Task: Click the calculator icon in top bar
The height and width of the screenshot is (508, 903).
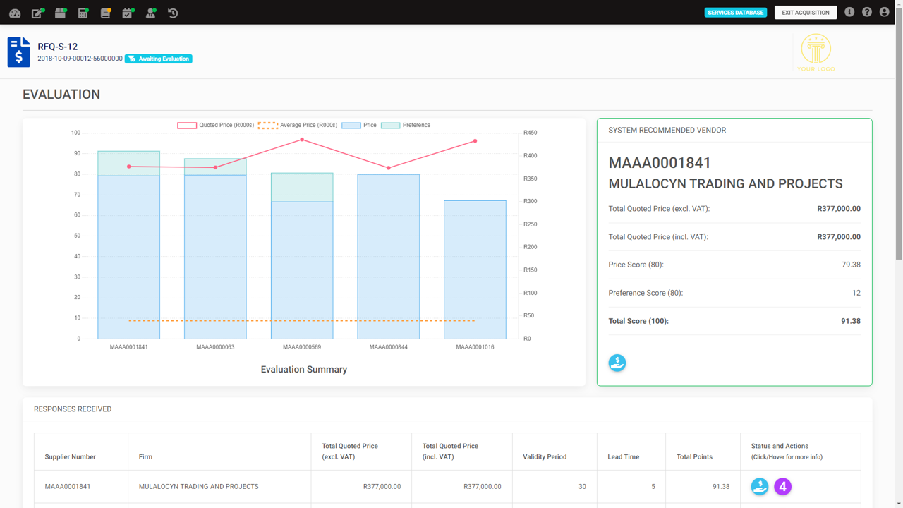Action: (x=83, y=13)
